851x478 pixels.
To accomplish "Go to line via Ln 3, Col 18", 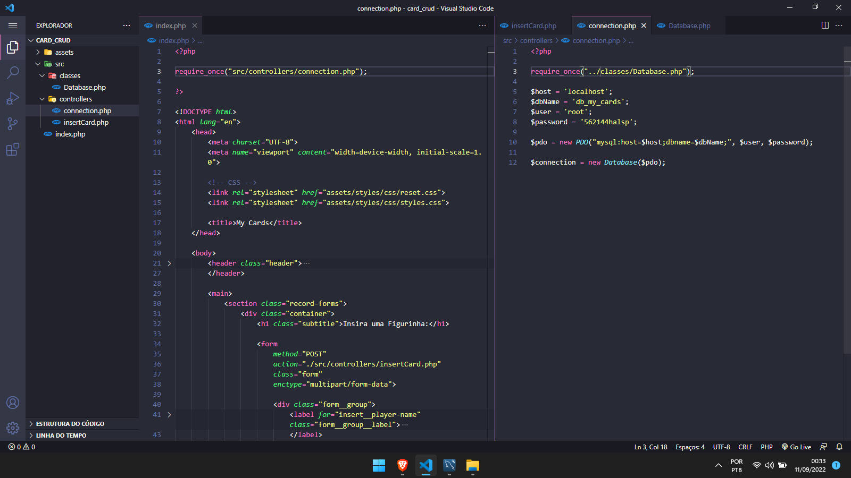I will click(x=650, y=447).
